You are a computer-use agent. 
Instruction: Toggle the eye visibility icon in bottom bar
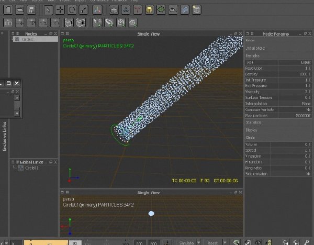point(257,242)
